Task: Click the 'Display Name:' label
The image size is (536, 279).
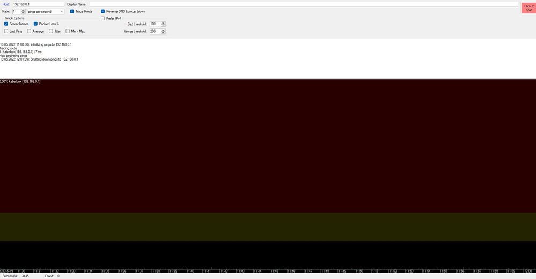Action: click(x=77, y=4)
